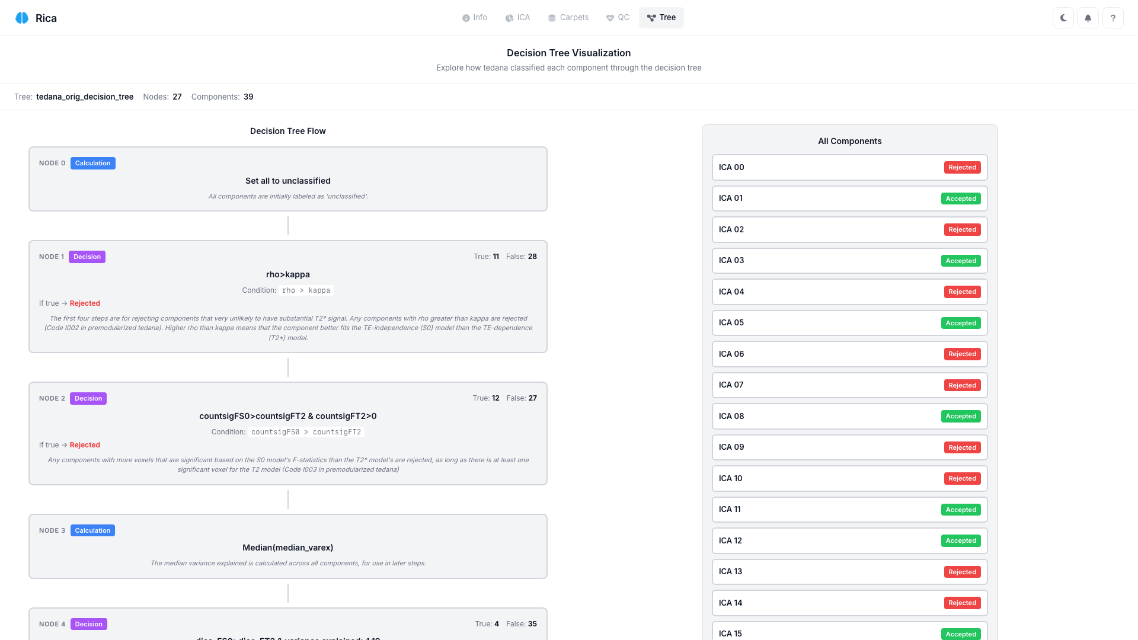Switch to the Info tab
1138x640 pixels.
point(475,18)
